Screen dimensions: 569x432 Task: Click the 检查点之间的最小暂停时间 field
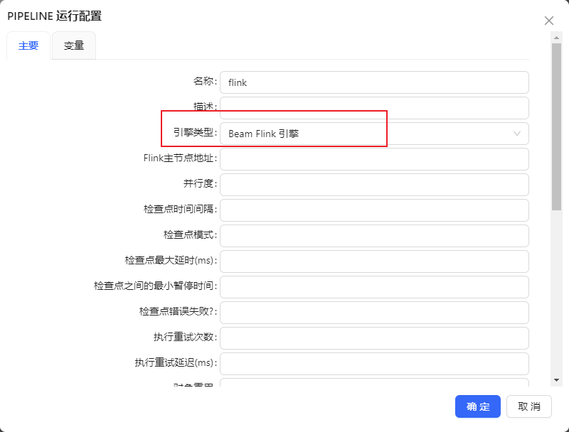(374, 287)
